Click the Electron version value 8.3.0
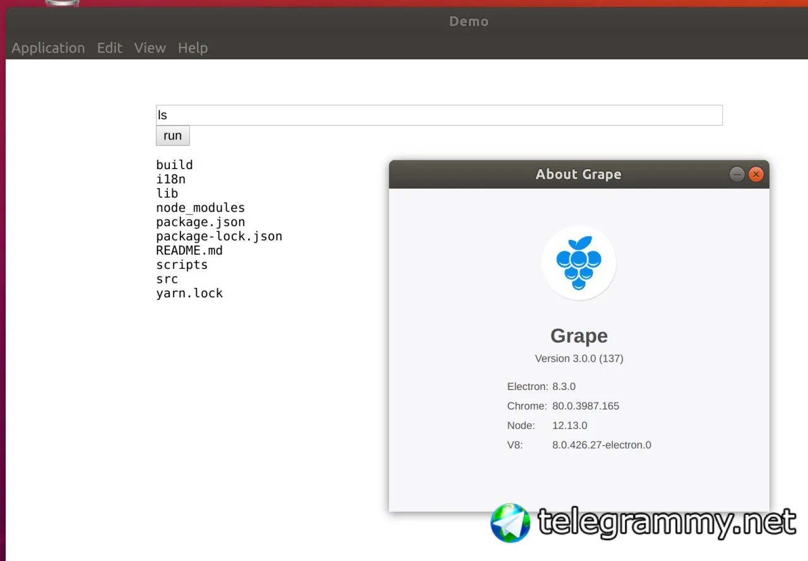Viewport: 808px width, 561px height. click(x=564, y=387)
